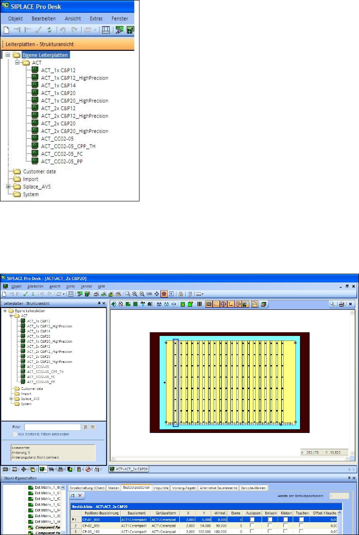Open dropdown arrow next to lower toolbar print icon
This screenshot has height=535, width=359.
tap(64, 294)
